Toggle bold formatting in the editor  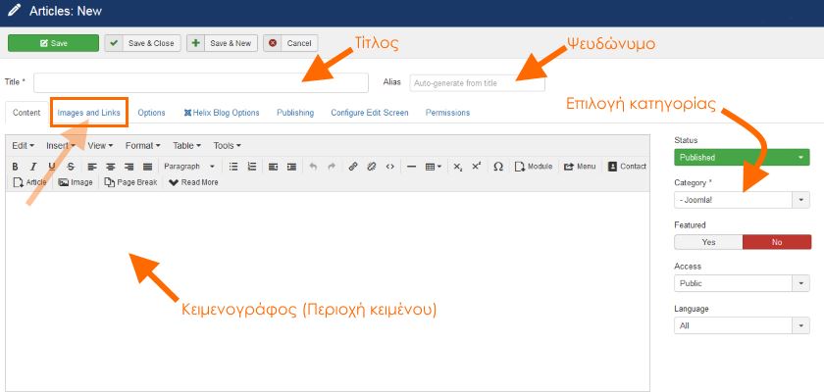point(15,167)
